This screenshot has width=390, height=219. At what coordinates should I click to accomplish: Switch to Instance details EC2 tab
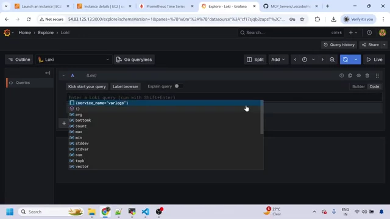tap(104, 6)
